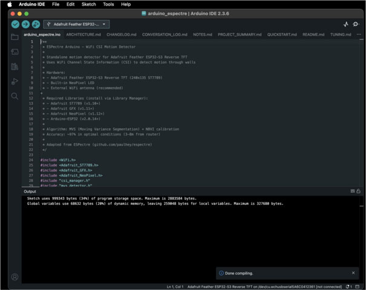
Task: Click the 'Global variables use' output line
Action: click(155, 204)
